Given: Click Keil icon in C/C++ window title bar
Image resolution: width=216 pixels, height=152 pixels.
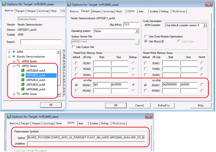Looking at the screenshot, I should pos(9,117).
